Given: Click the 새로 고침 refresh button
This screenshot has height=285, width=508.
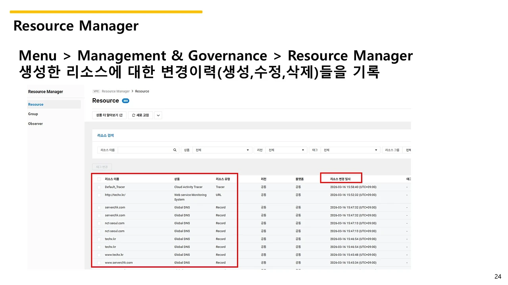Looking at the screenshot, I should pos(140,115).
